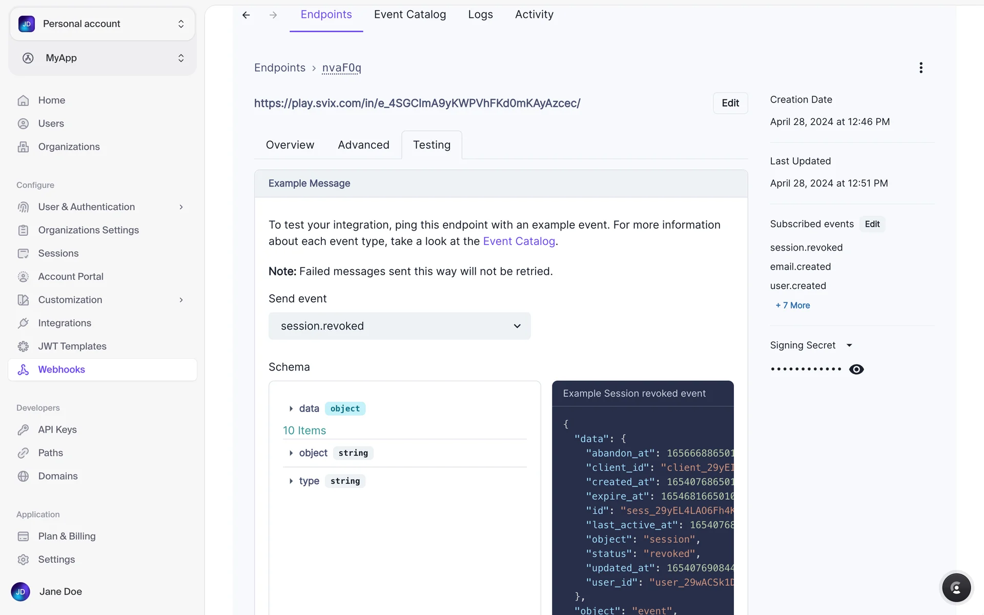Click Edit button next to endpoint URL
This screenshot has width=984, height=615.
730,103
